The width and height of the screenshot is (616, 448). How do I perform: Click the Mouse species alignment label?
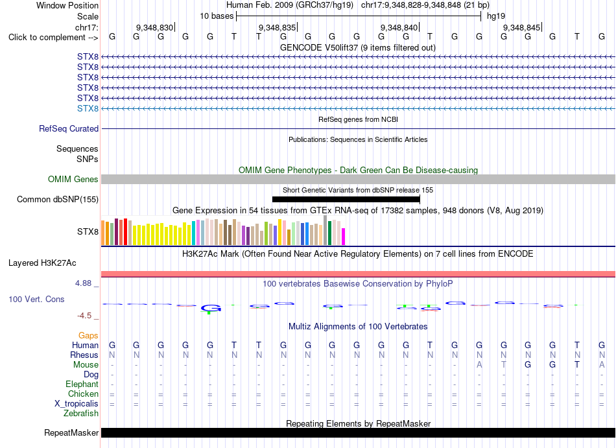pos(86,364)
